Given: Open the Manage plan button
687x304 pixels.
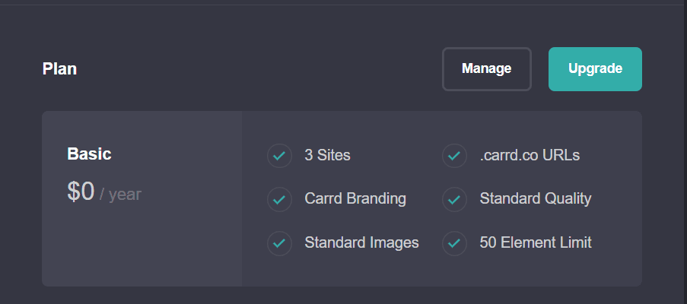Looking at the screenshot, I should pyautogui.click(x=486, y=69).
